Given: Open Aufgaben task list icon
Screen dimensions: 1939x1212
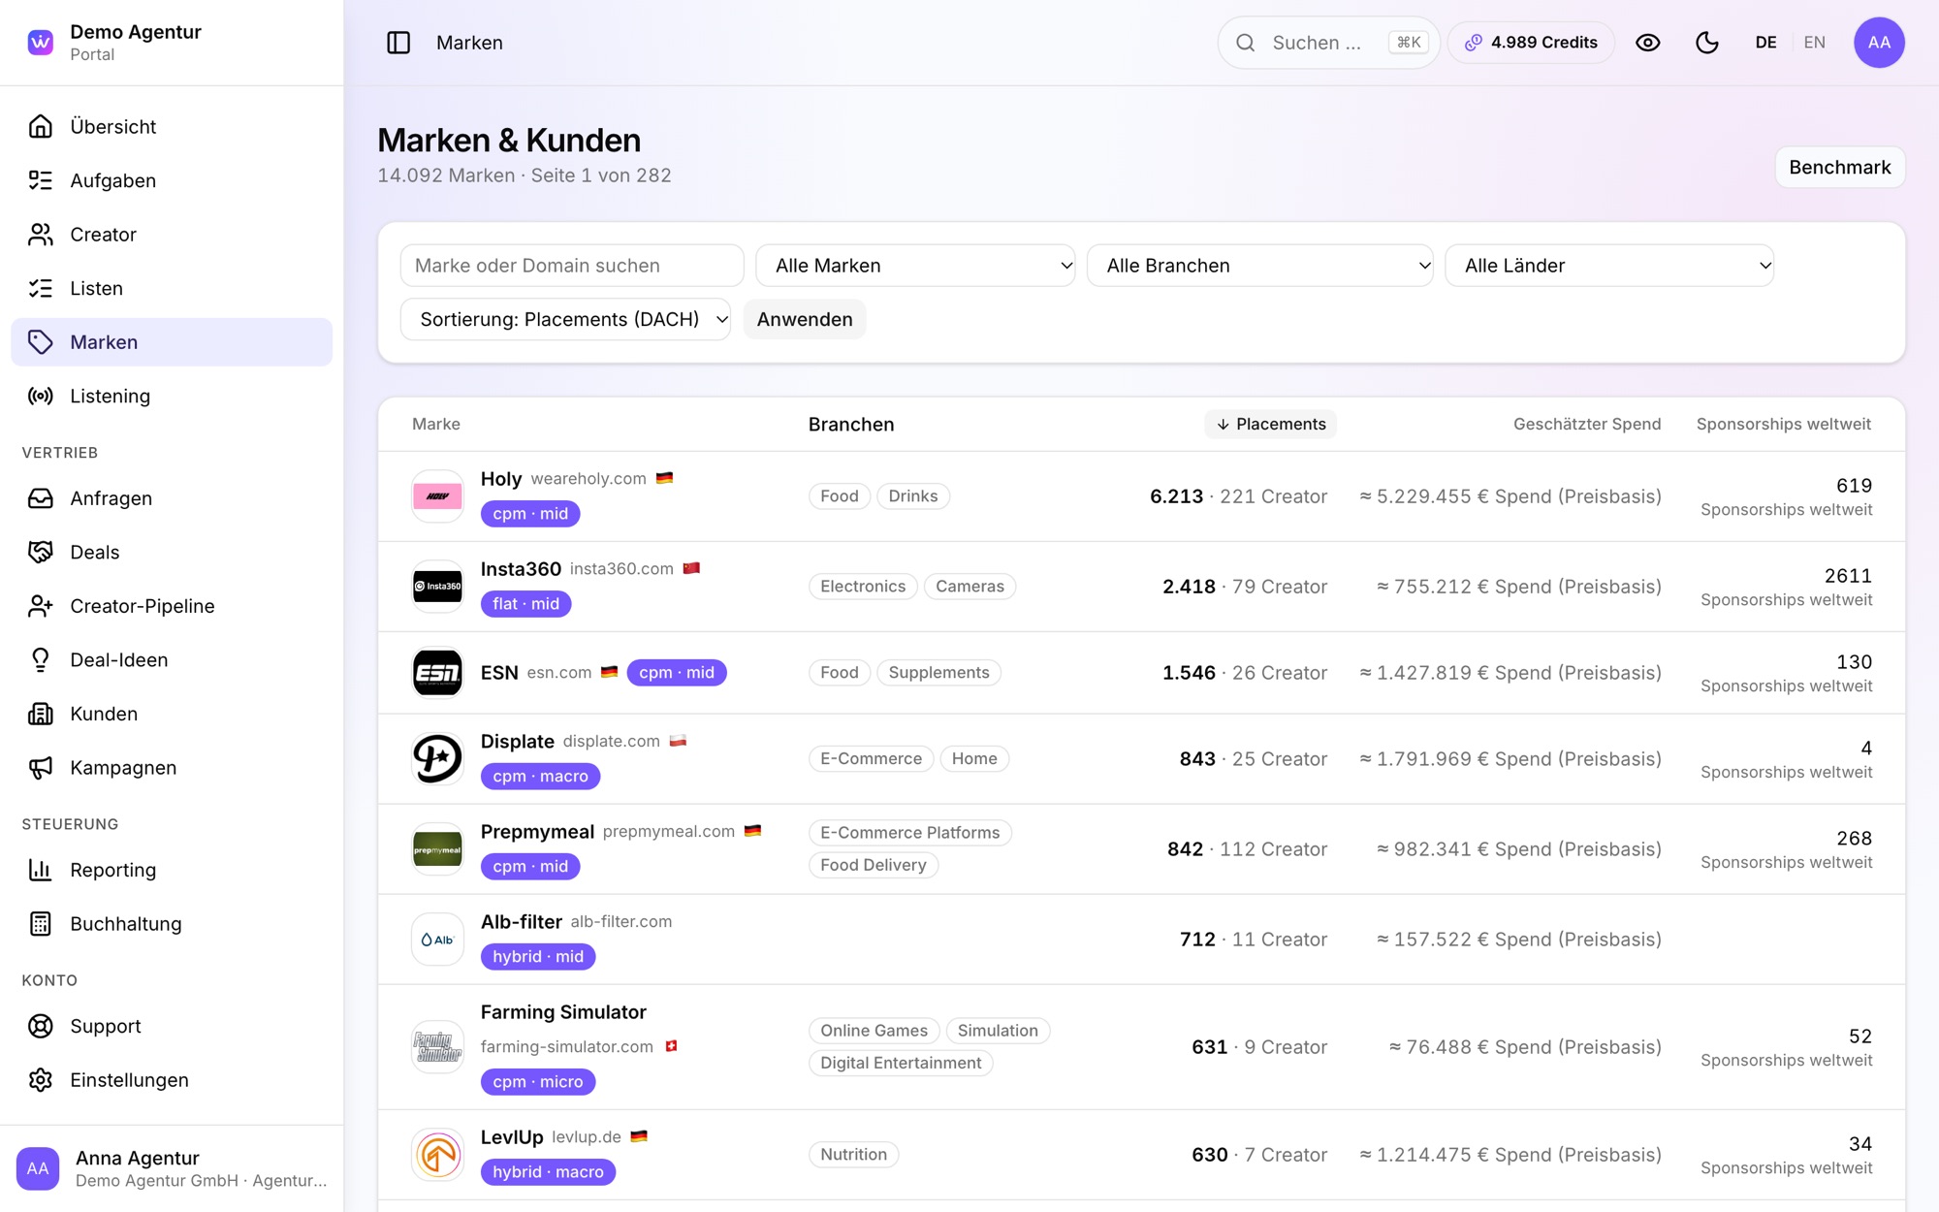Looking at the screenshot, I should tap(40, 180).
